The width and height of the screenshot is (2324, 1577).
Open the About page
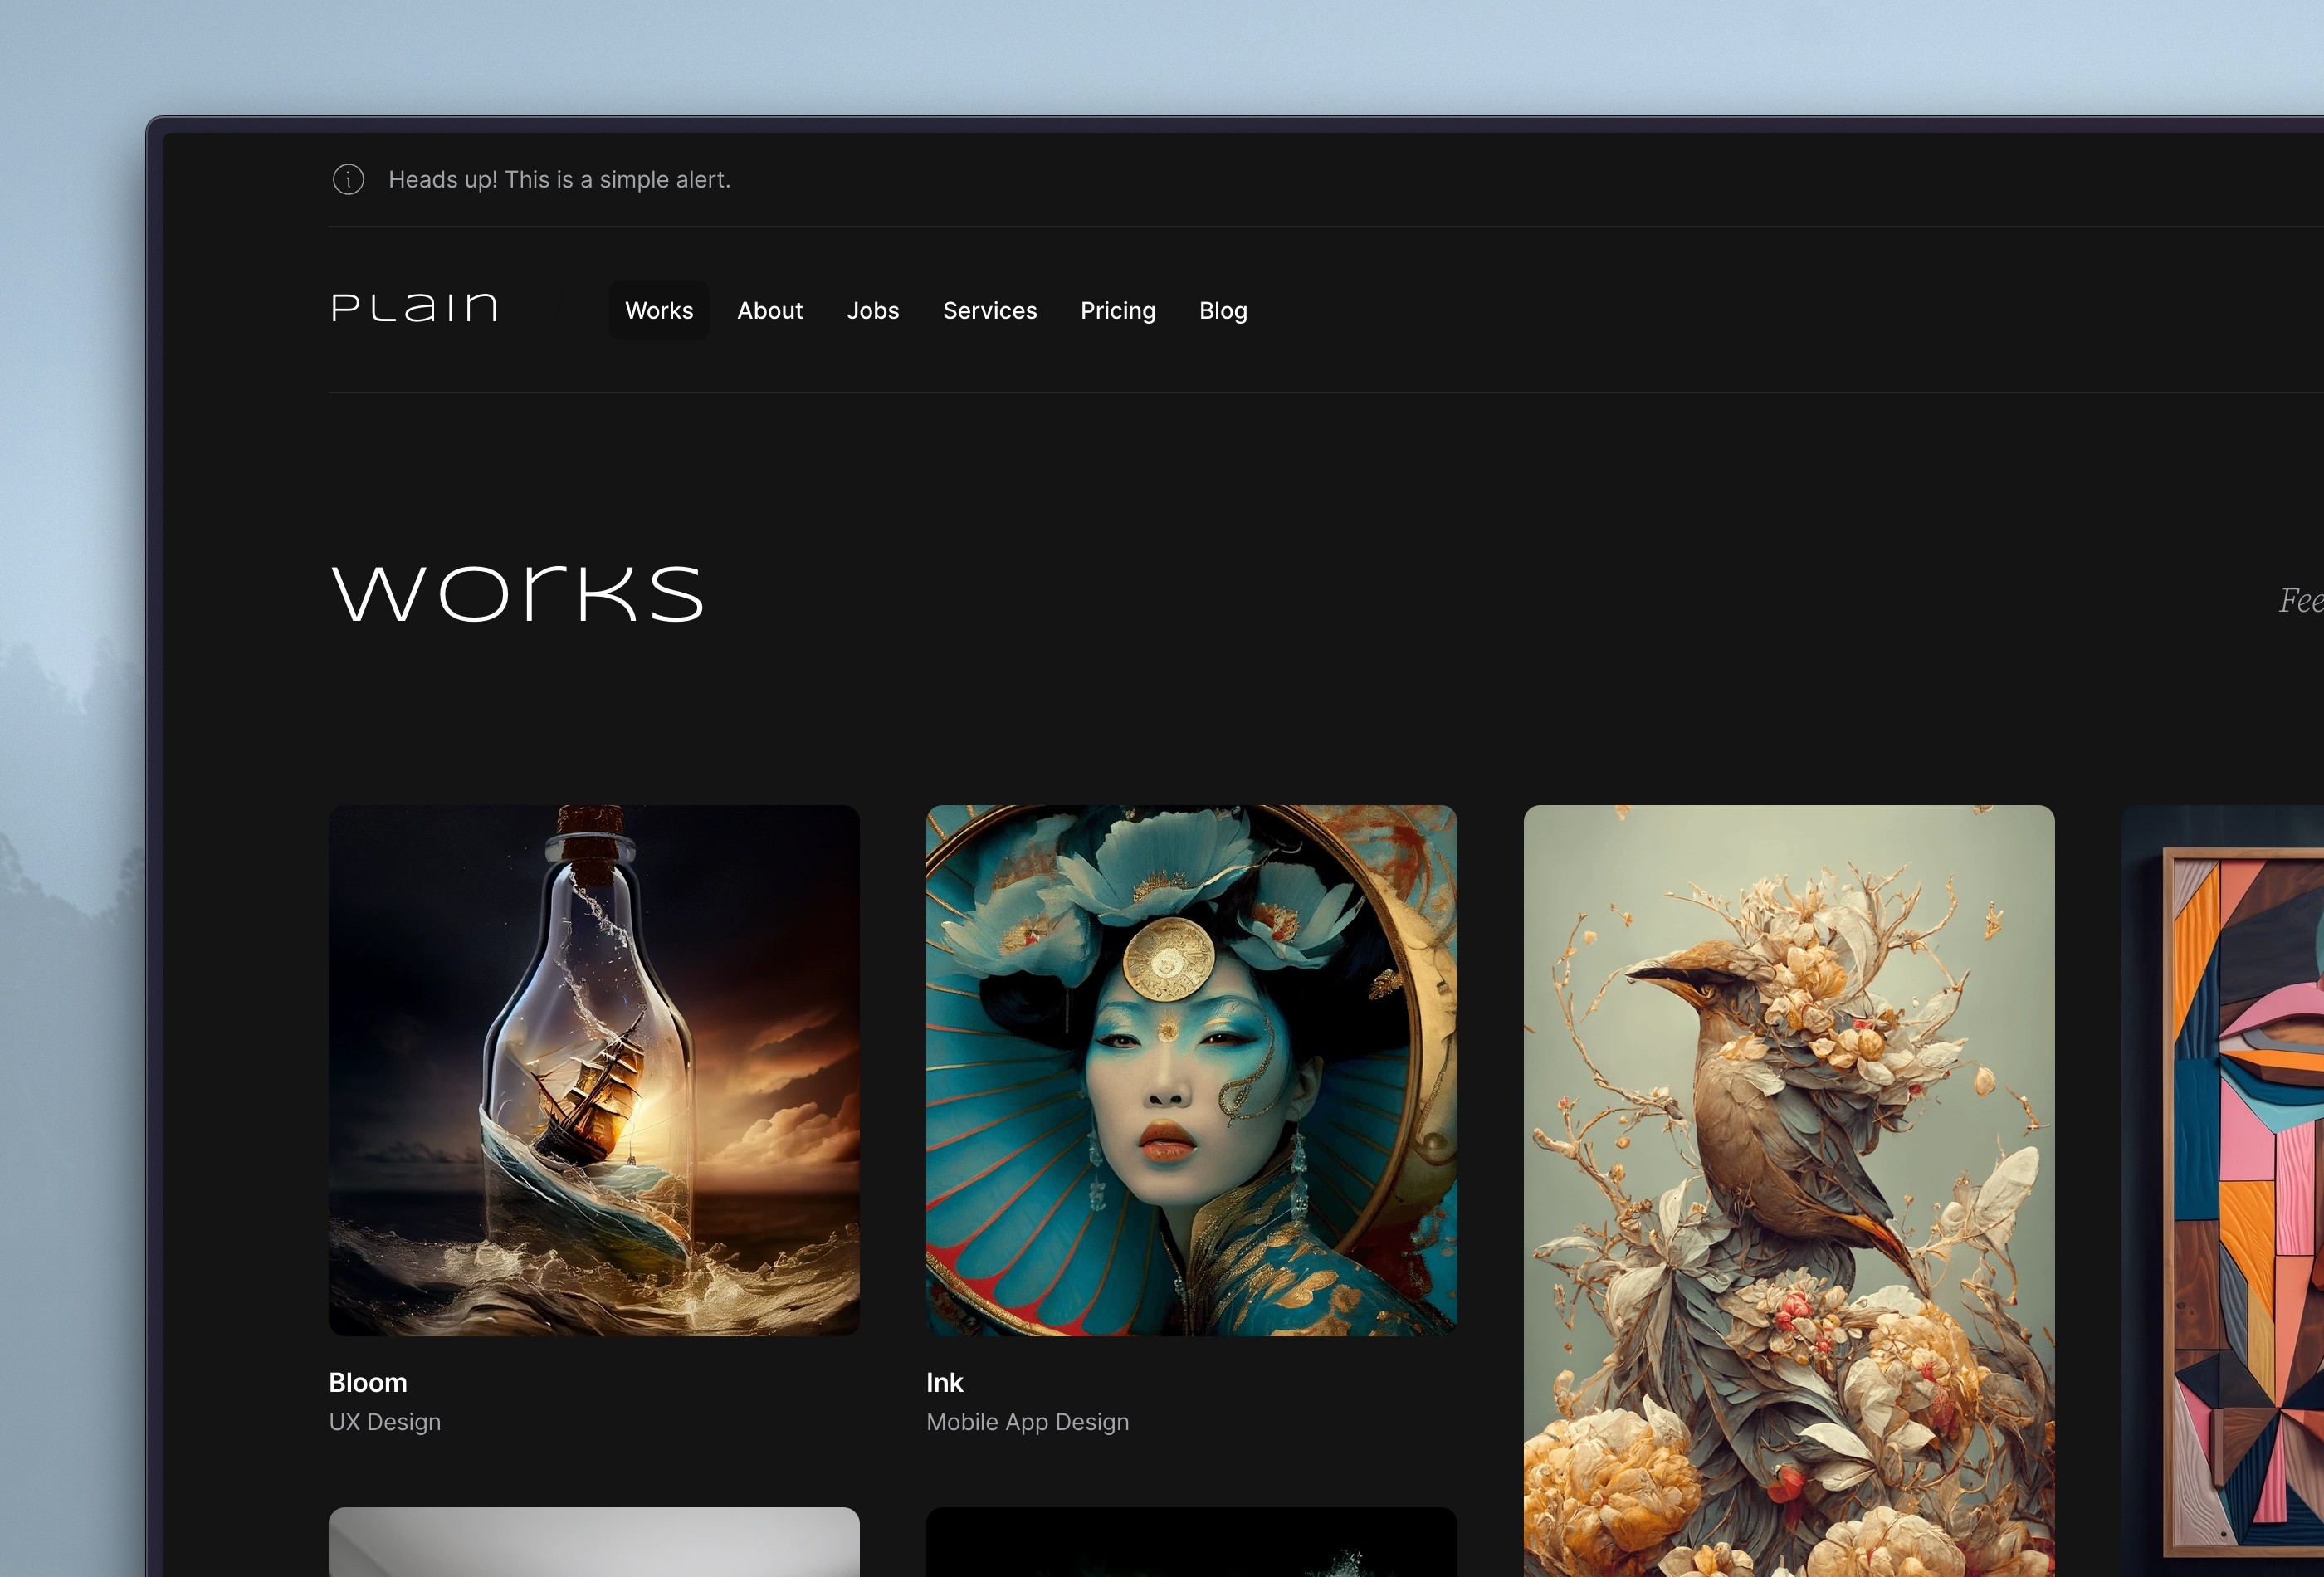point(770,310)
